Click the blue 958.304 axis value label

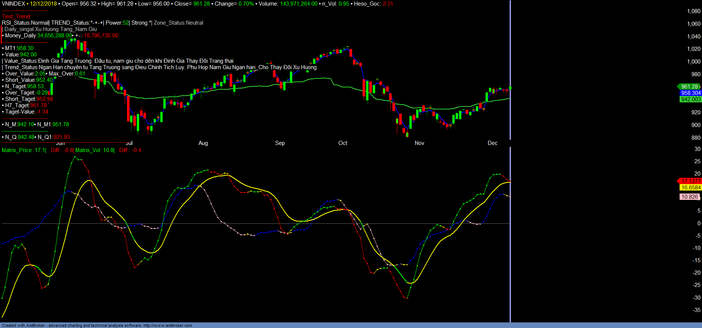point(690,93)
